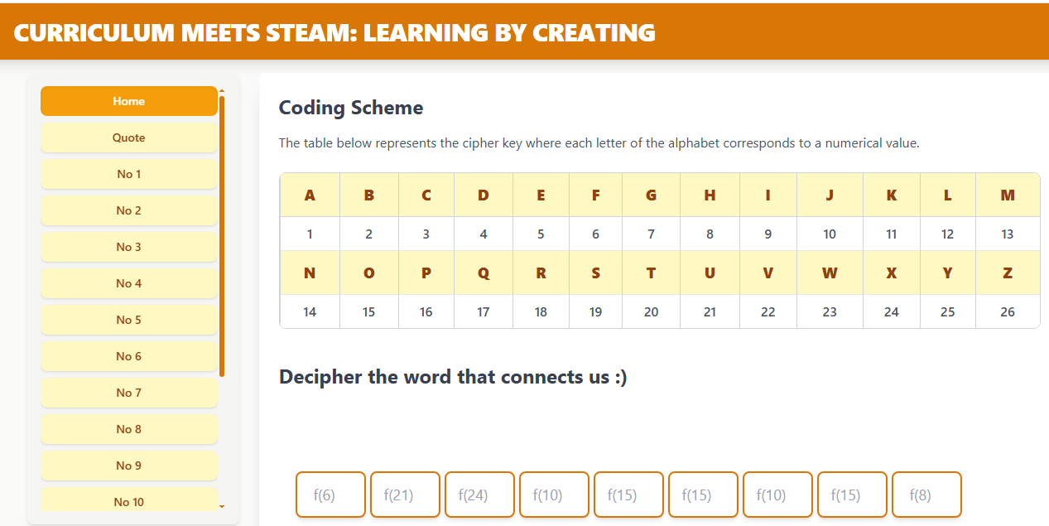
Task: Click the sidebar scroll down arrow
Action: 222,505
